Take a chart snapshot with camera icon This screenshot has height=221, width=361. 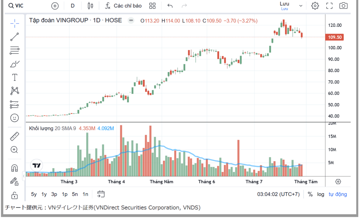pos(343,6)
